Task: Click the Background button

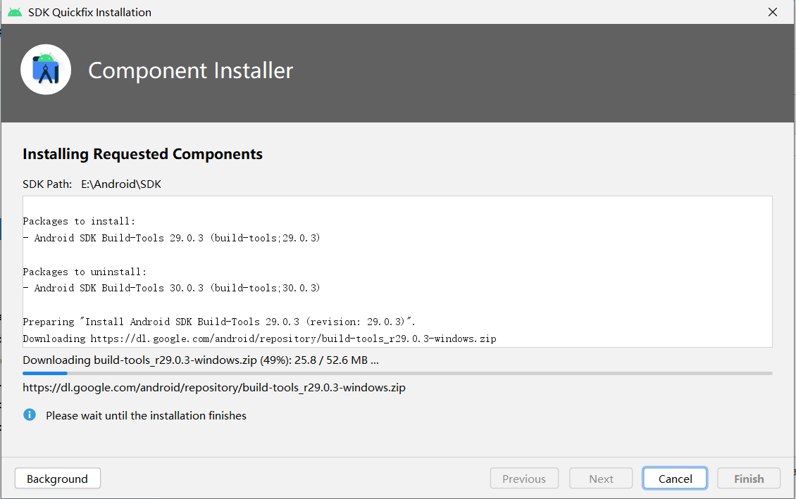Action: [x=57, y=478]
